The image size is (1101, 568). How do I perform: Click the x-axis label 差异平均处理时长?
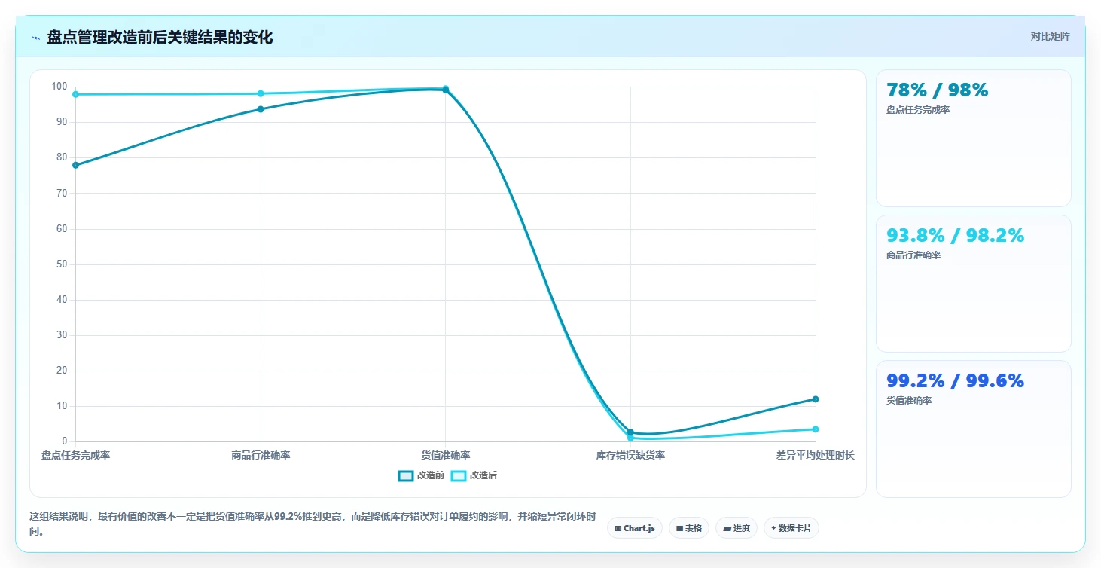[816, 455]
